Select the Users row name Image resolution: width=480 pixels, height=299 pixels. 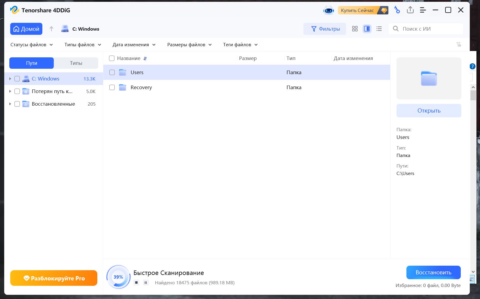click(x=137, y=72)
